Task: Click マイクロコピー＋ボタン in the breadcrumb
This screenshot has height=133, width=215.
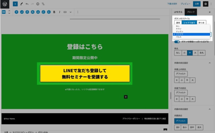Action: [x=23, y=132]
